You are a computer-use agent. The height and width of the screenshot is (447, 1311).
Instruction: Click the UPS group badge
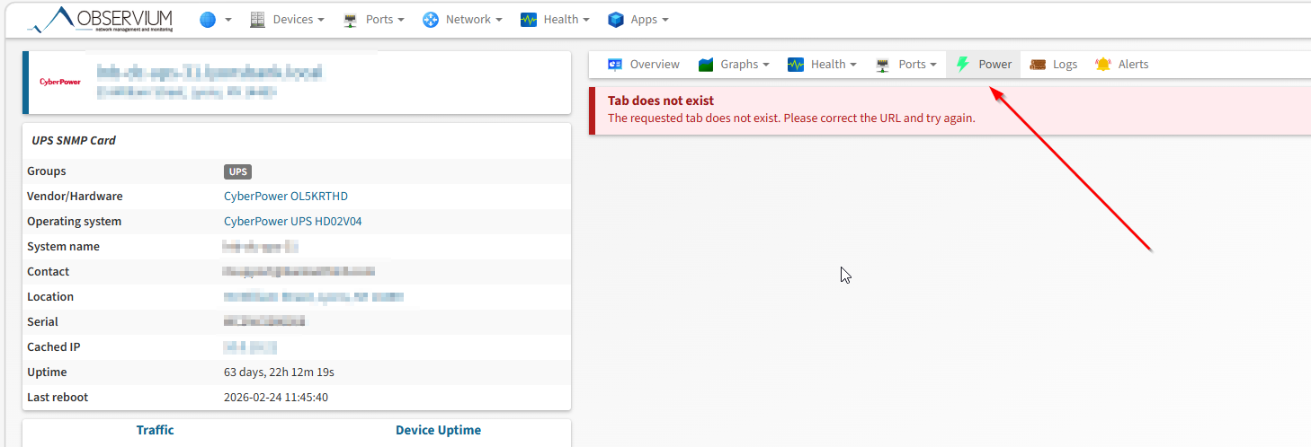(x=238, y=171)
